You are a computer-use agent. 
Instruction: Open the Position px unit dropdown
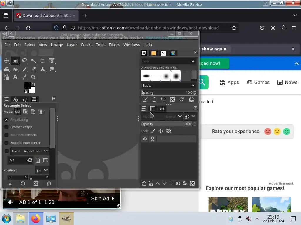coord(42,170)
